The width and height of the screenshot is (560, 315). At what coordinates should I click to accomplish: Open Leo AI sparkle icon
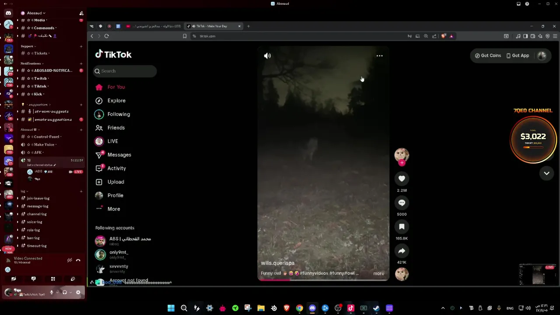tap(540, 36)
